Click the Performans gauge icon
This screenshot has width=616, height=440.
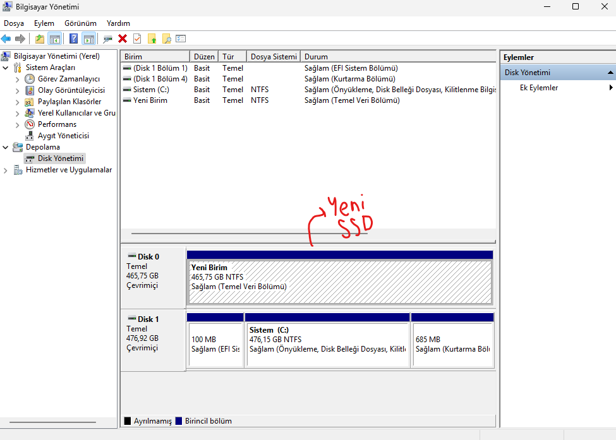tap(30, 124)
